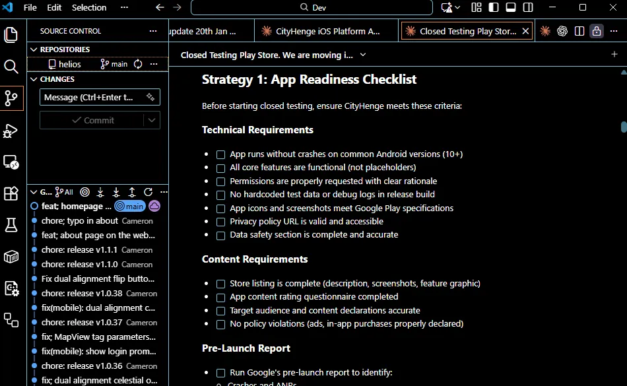Open more actions for Source Control panel

coord(153,31)
